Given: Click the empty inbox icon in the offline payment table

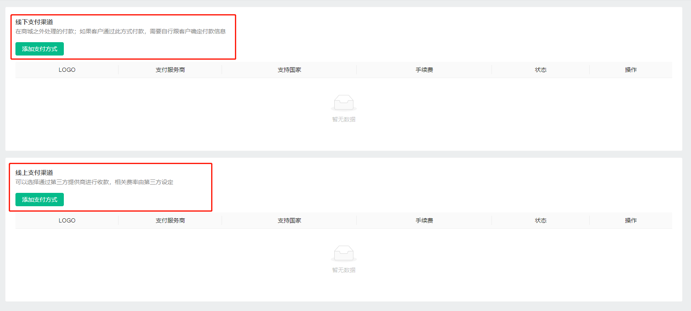Looking at the screenshot, I should (344, 103).
